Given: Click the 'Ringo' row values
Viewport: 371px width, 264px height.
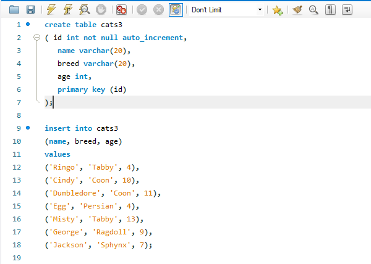Looking at the screenshot, I should (92, 167).
